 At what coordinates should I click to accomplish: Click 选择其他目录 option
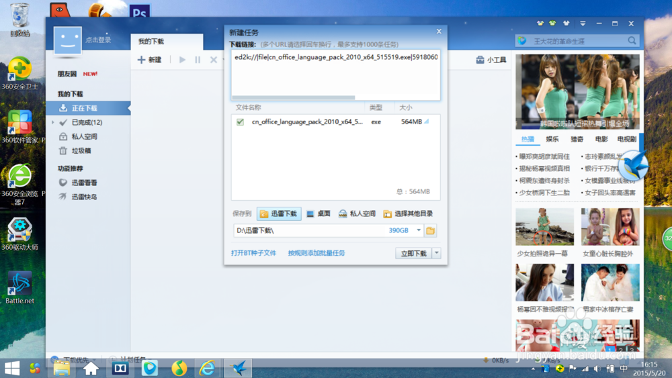click(x=408, y=214)
